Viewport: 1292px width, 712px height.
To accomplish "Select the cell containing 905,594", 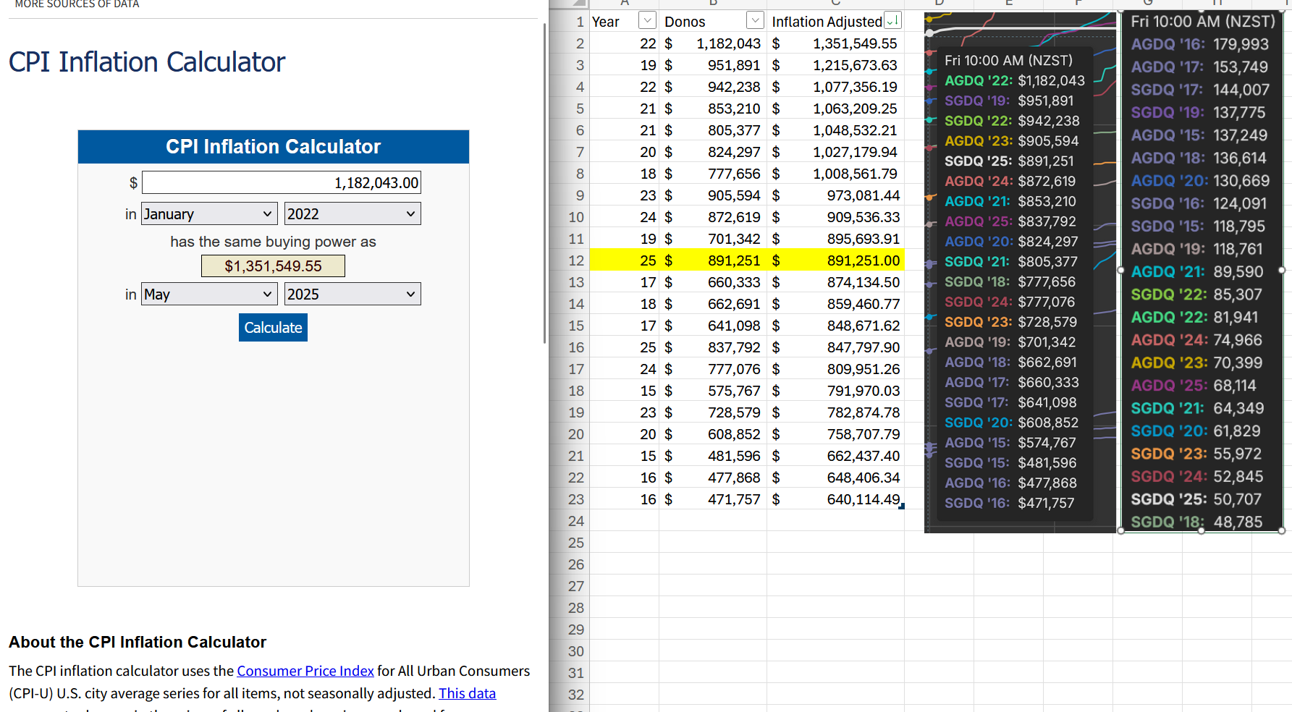I will [713, 195].
